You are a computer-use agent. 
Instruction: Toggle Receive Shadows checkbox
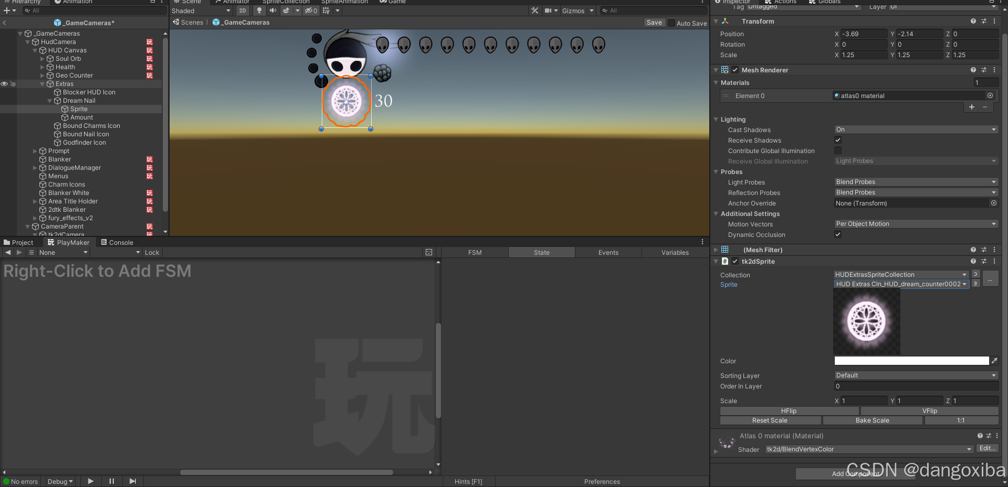[838, 140]
